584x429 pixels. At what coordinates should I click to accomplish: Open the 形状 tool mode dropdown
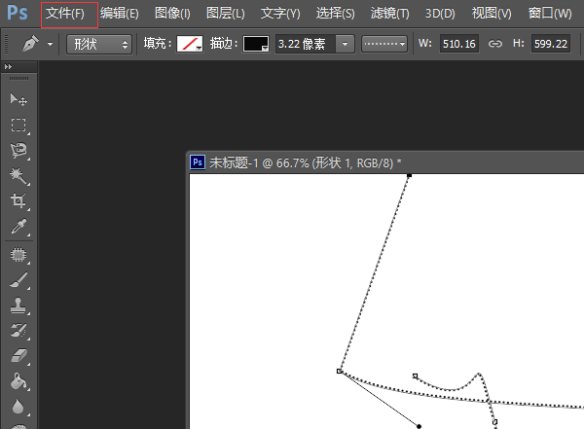coord(99,45)
